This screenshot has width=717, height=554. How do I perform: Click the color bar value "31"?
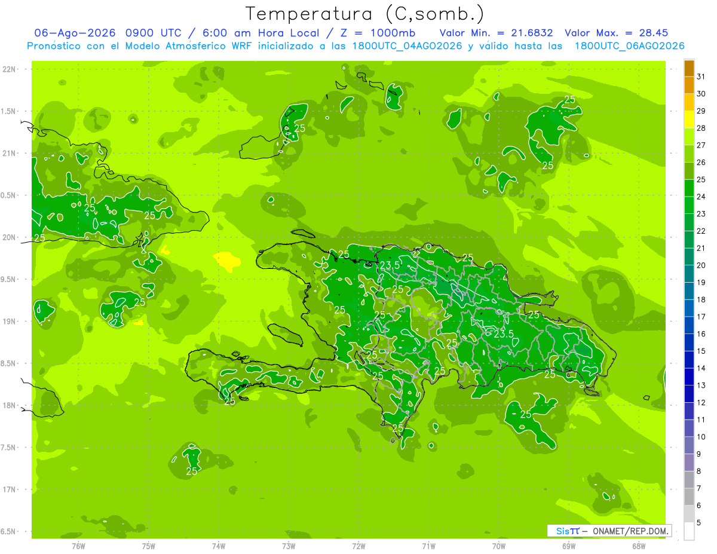click(x=701, y=76)
